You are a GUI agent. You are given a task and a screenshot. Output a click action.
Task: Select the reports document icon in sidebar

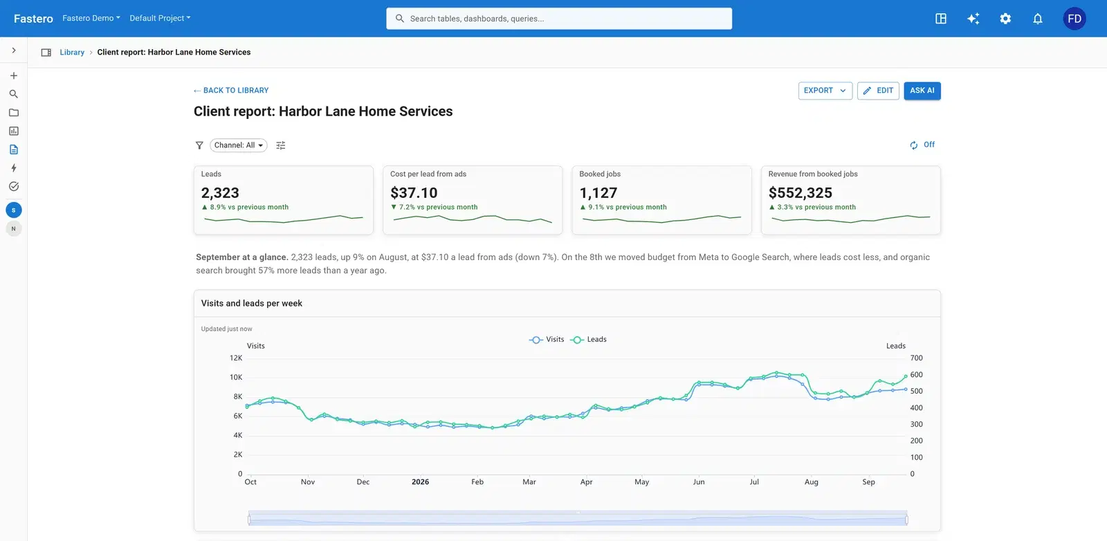tap(13, 149)
